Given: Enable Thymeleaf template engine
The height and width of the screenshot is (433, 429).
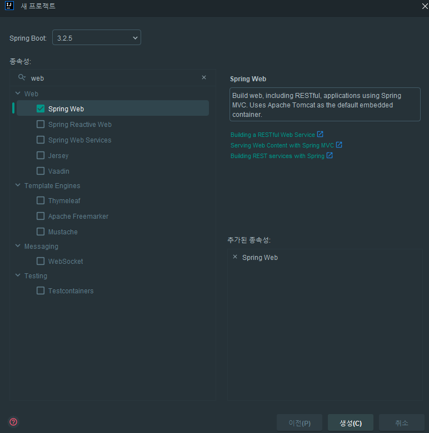Looking at the screenshot, I should [41, 200].
